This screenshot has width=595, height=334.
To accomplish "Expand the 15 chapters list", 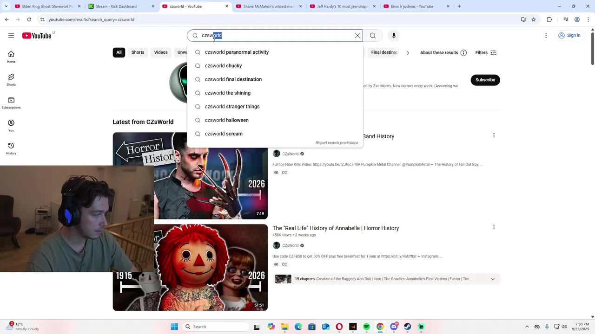I will (x=492, y=279).
